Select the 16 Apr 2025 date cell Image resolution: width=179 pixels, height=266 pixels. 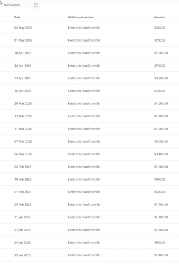(x=23, y=91)
